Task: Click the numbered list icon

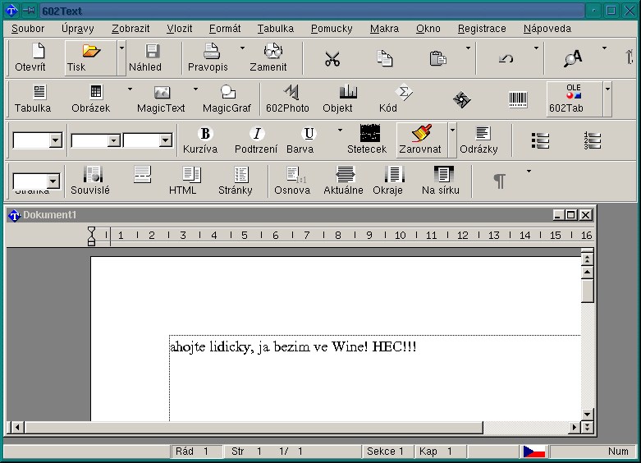Action: pyautogui.click(x=593, y=140)
